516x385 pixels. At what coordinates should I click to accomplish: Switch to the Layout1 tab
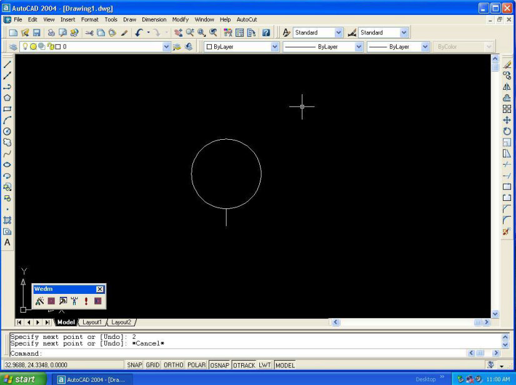point(92,322)
